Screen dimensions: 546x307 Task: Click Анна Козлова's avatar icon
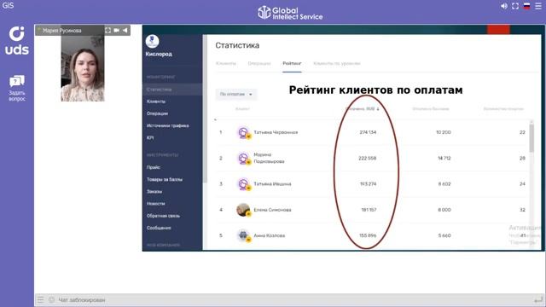point(244,235)
